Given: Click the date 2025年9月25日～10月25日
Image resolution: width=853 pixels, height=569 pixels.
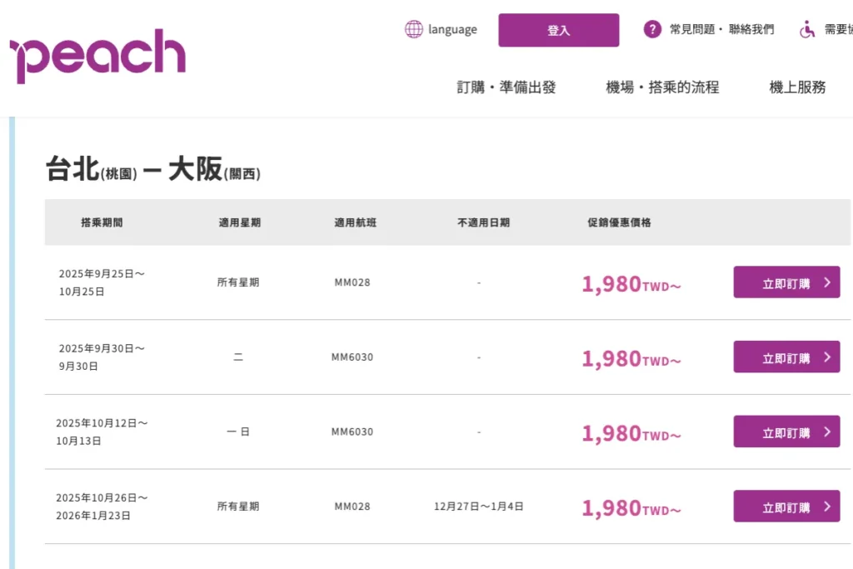Looking at the screenshot, I should (102, 282).
